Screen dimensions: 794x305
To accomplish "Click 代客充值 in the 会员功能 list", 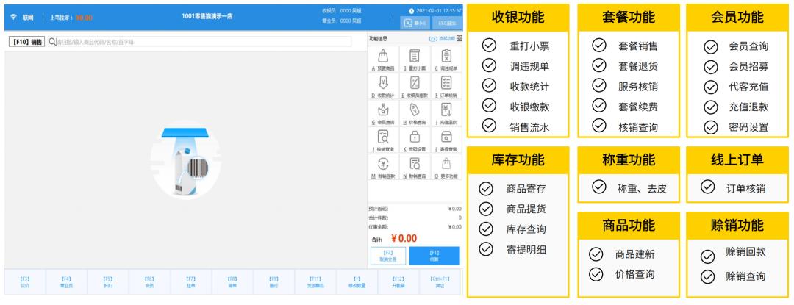I will [x=748, y=87].
